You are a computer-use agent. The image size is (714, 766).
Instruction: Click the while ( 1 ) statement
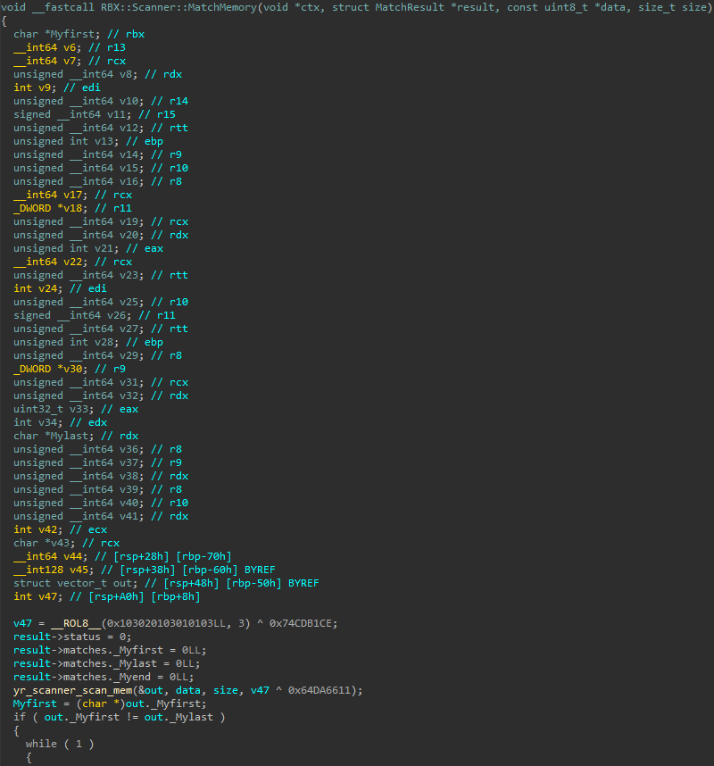[x=60, y=744]
